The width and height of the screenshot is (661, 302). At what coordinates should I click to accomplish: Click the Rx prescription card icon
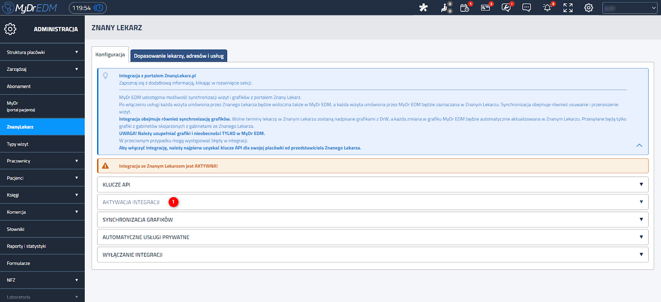(x=485, y=8)
